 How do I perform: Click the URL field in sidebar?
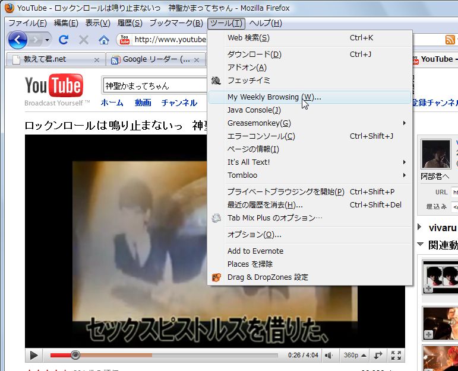click(454, 192)
